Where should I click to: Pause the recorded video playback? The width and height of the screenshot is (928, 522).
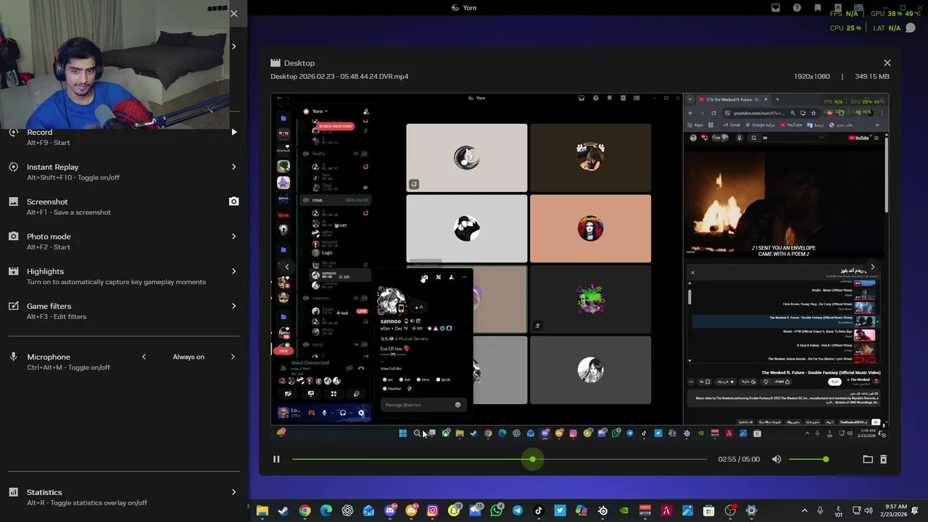276,459
